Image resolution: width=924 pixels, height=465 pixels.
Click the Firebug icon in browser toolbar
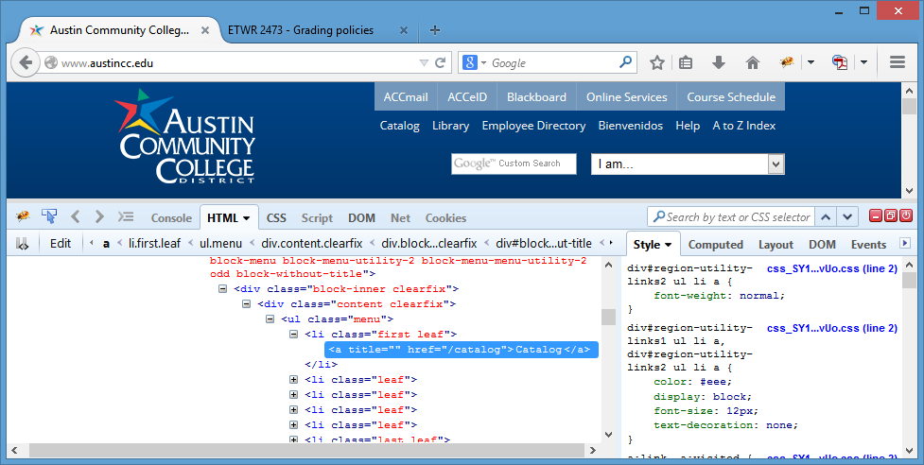787,62
